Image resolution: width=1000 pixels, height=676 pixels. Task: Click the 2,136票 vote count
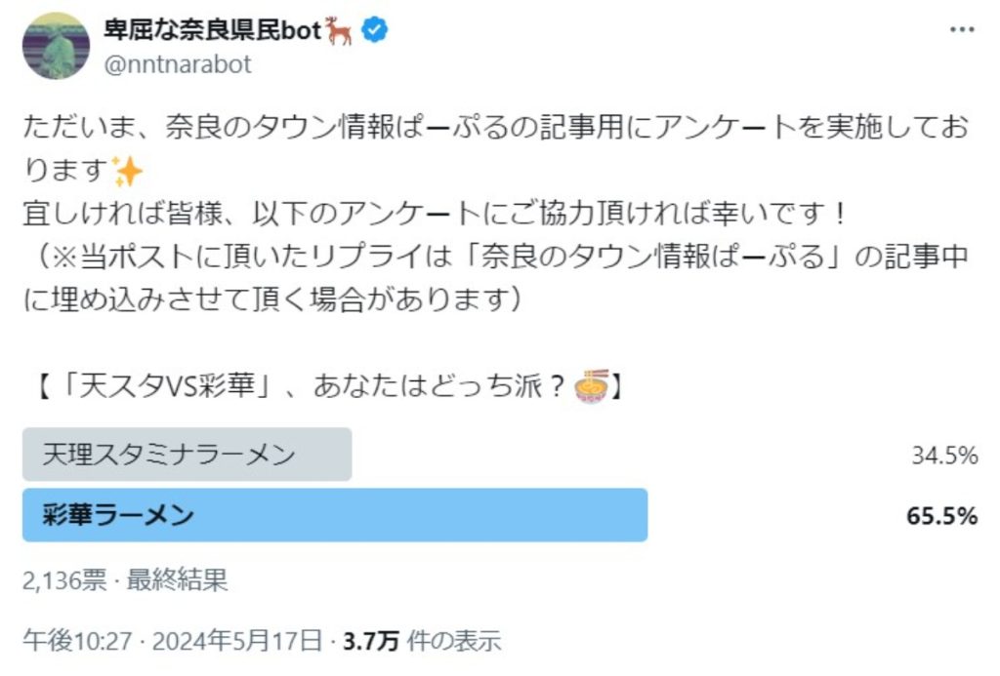point(64,581)
